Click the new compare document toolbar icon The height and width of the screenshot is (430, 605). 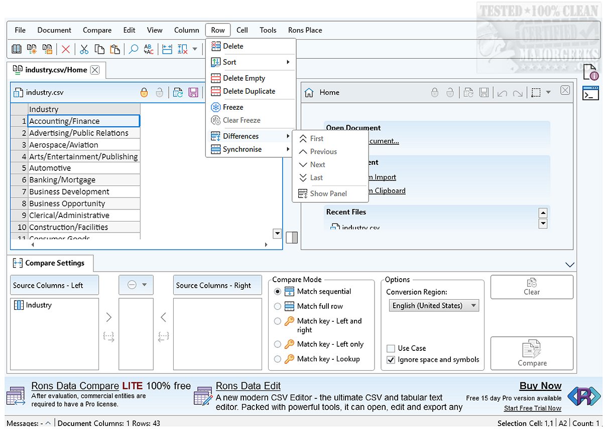click(32, 49)
